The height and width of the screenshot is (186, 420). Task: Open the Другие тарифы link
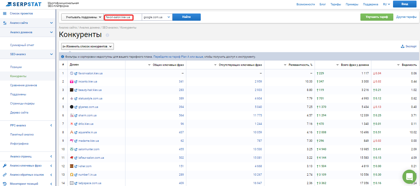[x=407, y=17]
